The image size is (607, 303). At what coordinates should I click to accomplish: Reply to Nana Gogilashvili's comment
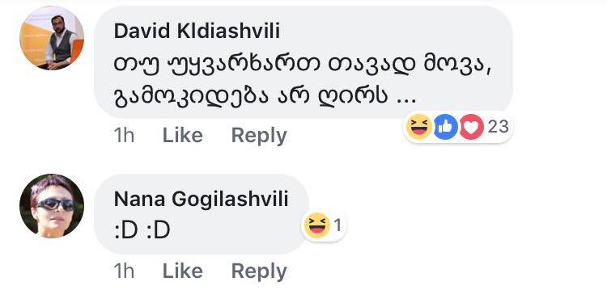259,271
